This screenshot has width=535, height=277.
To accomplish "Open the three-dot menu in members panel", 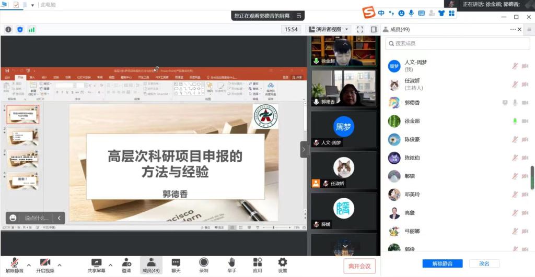I will 513,29.
